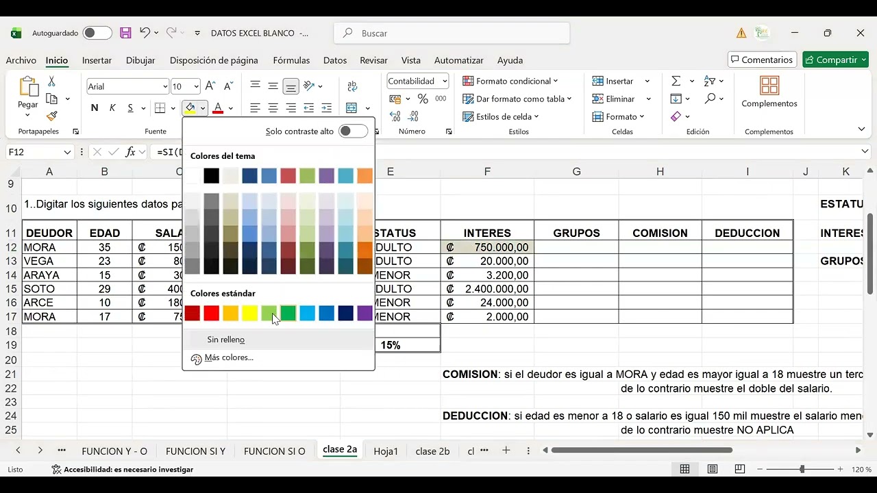Click the wrap text icon
Screen dimensions: 877x493
(x=352, y=86)
